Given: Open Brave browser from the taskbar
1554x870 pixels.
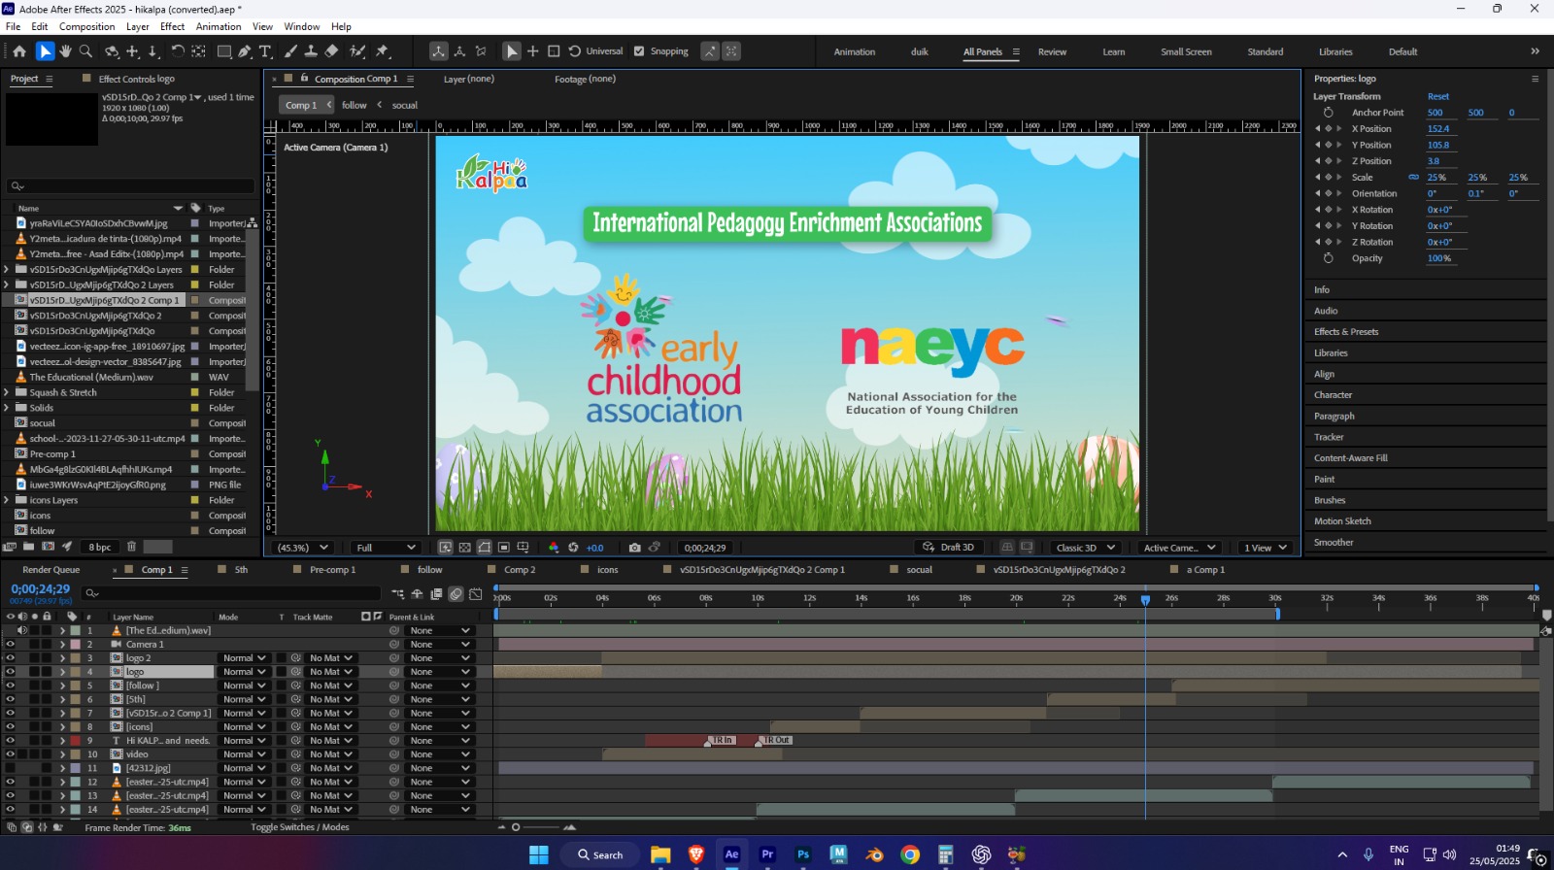Looking at the screenshot, I should (695, 854).
